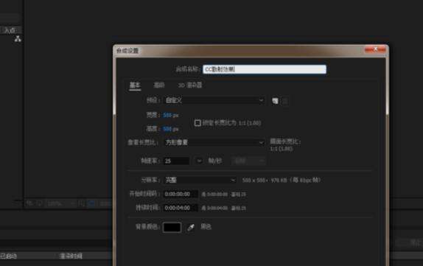The image size is (423, 266).
Task: Click the blue toggle icon in the viewer footer
Action: pyautogui.click(x=91, y=203)
